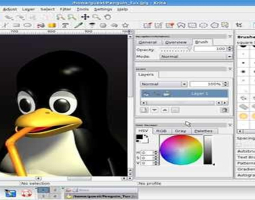The width and height of the screenshot is (255, 200).
Task: Click the vertical value gradient slider
Action: coord(208,150)
